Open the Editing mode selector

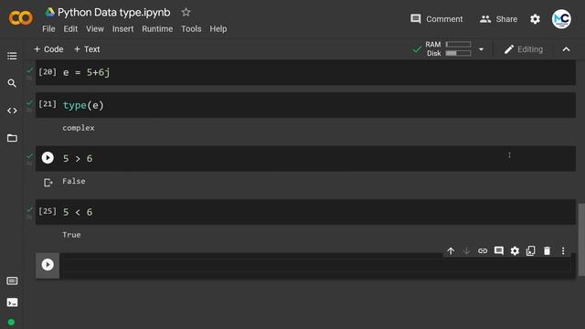(524, 49)
